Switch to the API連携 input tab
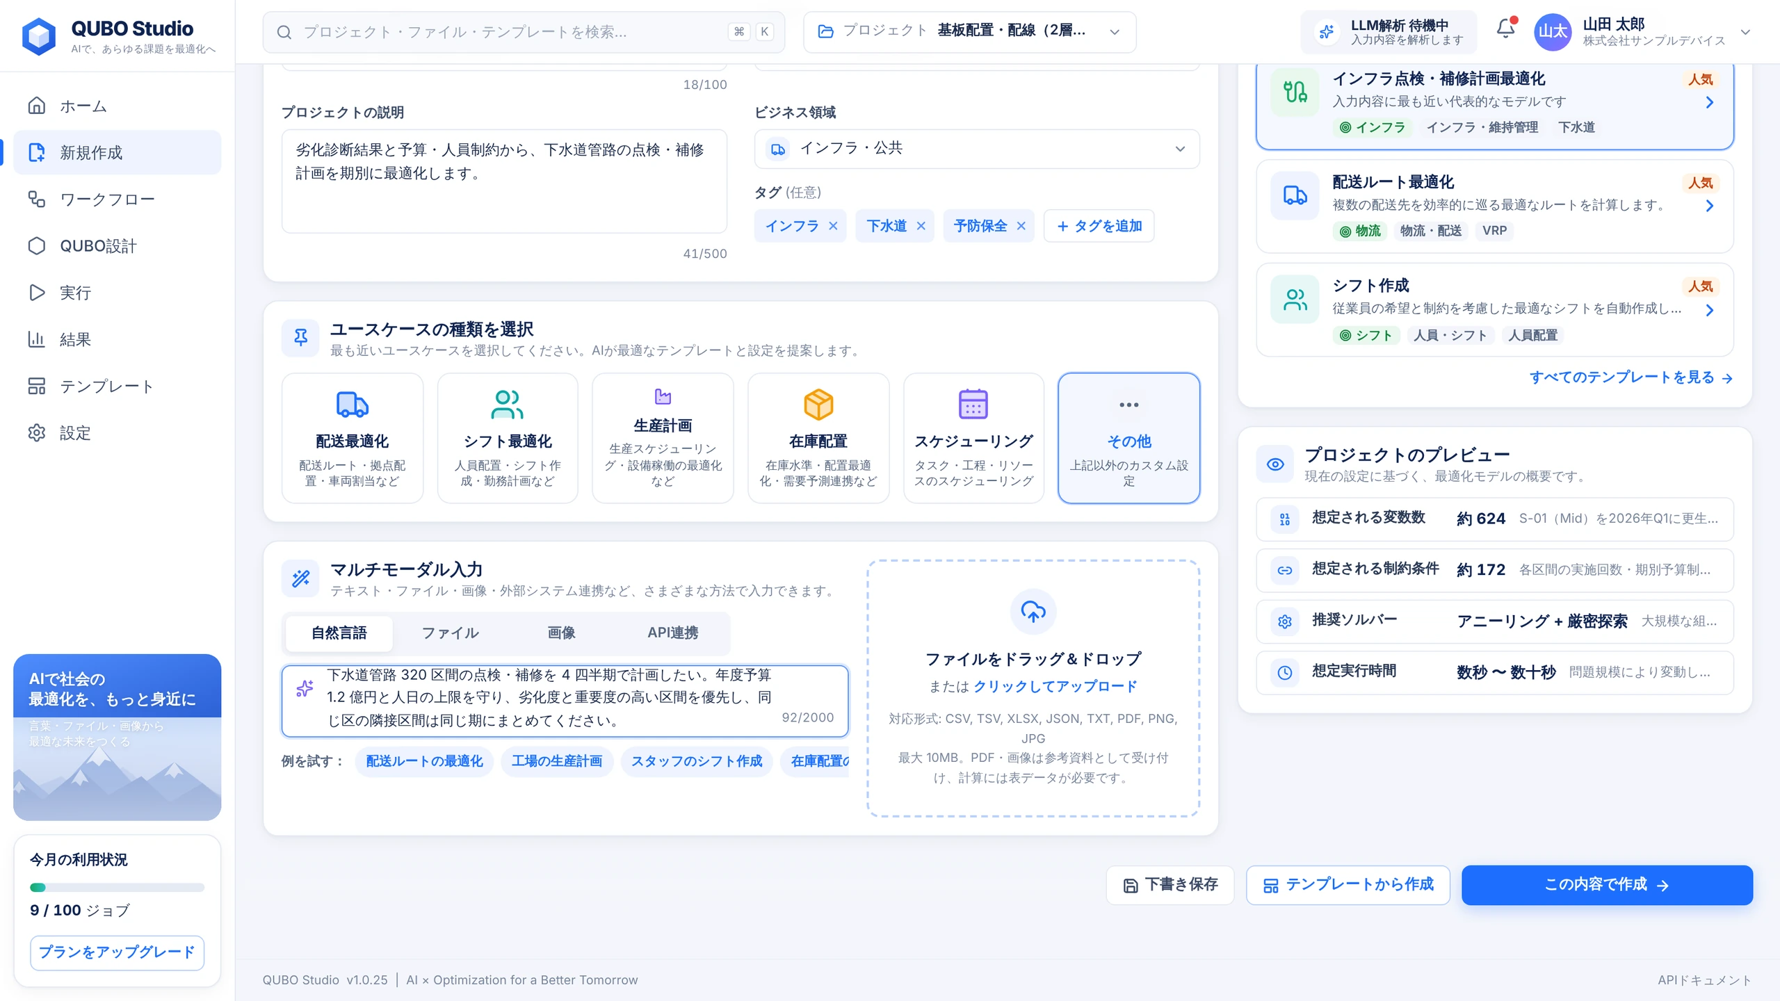 (672, 633)
